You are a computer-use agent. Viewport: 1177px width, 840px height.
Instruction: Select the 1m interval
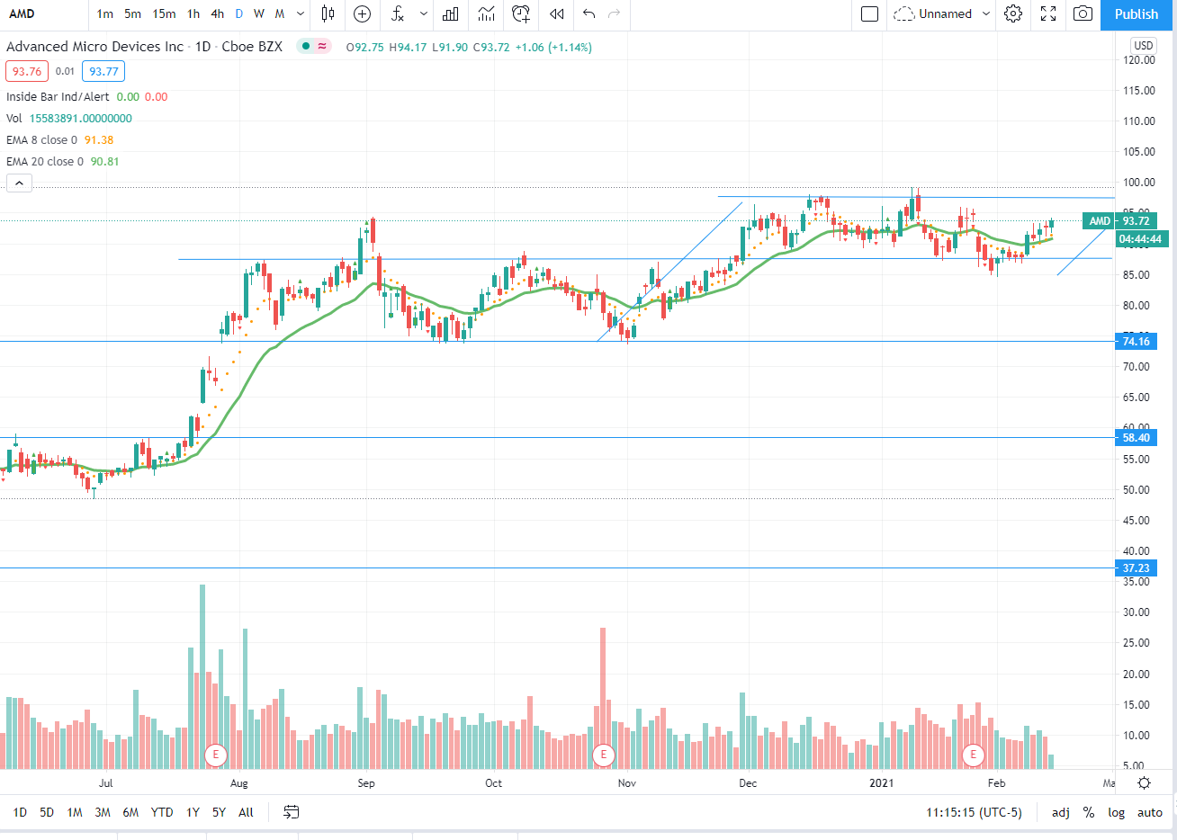(x=105, y=13)
